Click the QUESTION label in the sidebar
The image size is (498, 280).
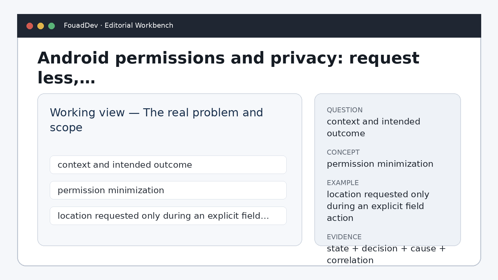[345, 110]
